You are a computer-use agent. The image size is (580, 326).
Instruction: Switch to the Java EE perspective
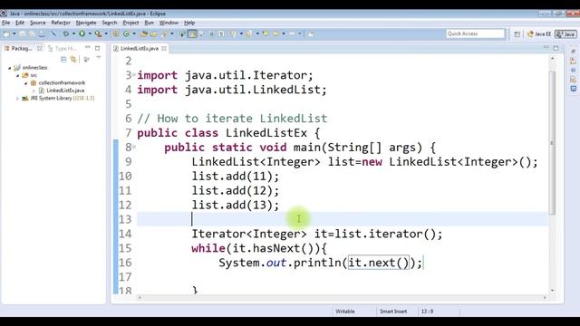point(539,34)
